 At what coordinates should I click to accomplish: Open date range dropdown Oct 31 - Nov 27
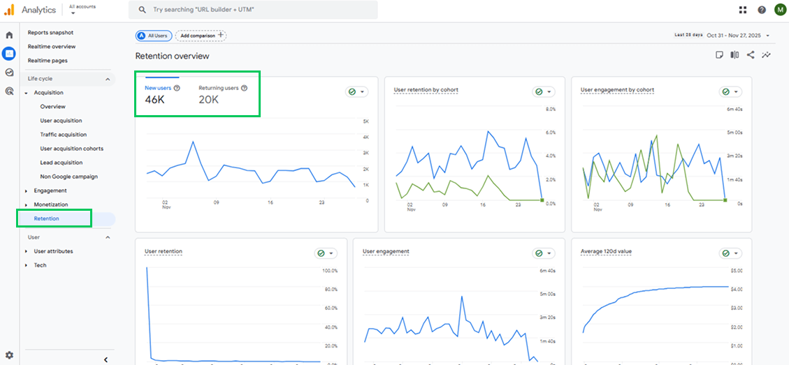tap(738, 35)
